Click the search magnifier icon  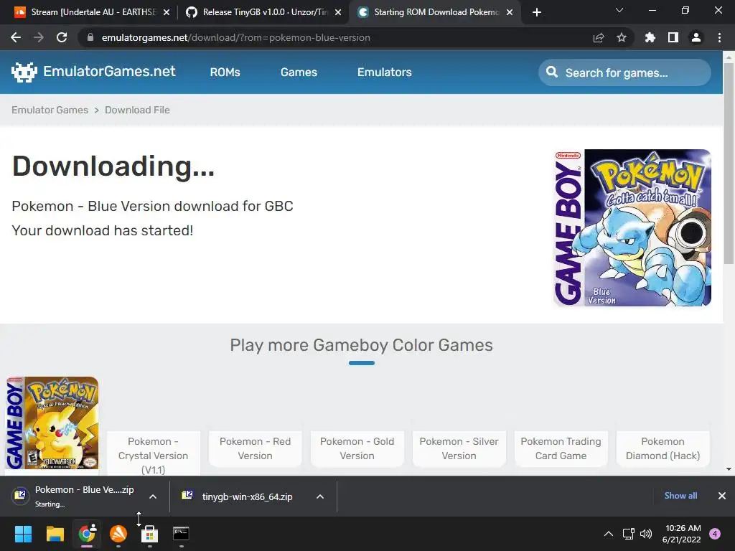[552, 72]
